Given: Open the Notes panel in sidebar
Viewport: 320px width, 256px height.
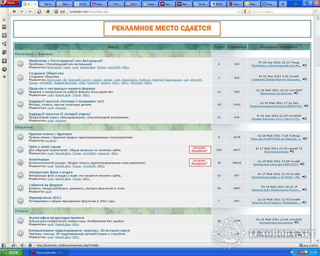Looking at the screenshot, I should pos(4,52).
